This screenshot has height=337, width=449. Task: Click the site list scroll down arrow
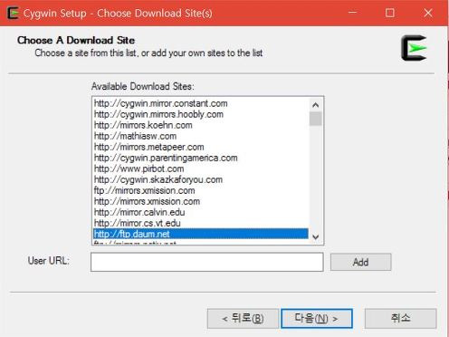(x=316, y=237)
